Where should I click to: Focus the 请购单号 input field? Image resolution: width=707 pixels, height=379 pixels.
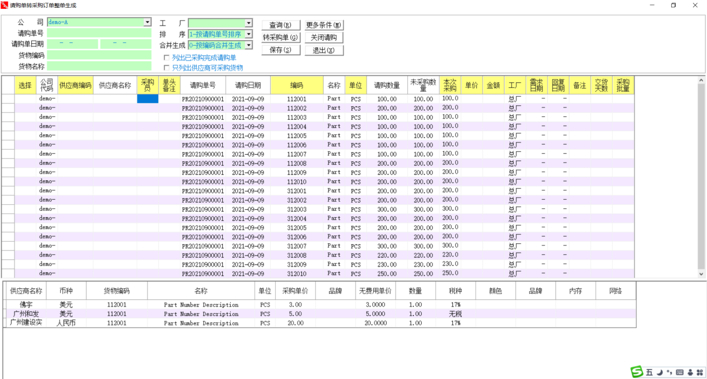(x=99, y=33)
